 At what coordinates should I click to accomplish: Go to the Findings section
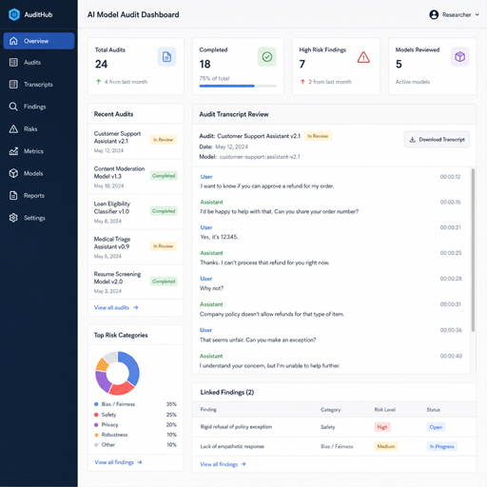pos(39,107)
